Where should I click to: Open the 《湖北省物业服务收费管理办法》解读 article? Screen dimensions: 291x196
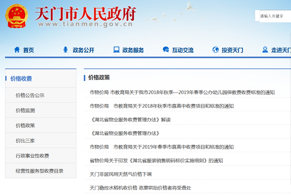coord(130,119)
